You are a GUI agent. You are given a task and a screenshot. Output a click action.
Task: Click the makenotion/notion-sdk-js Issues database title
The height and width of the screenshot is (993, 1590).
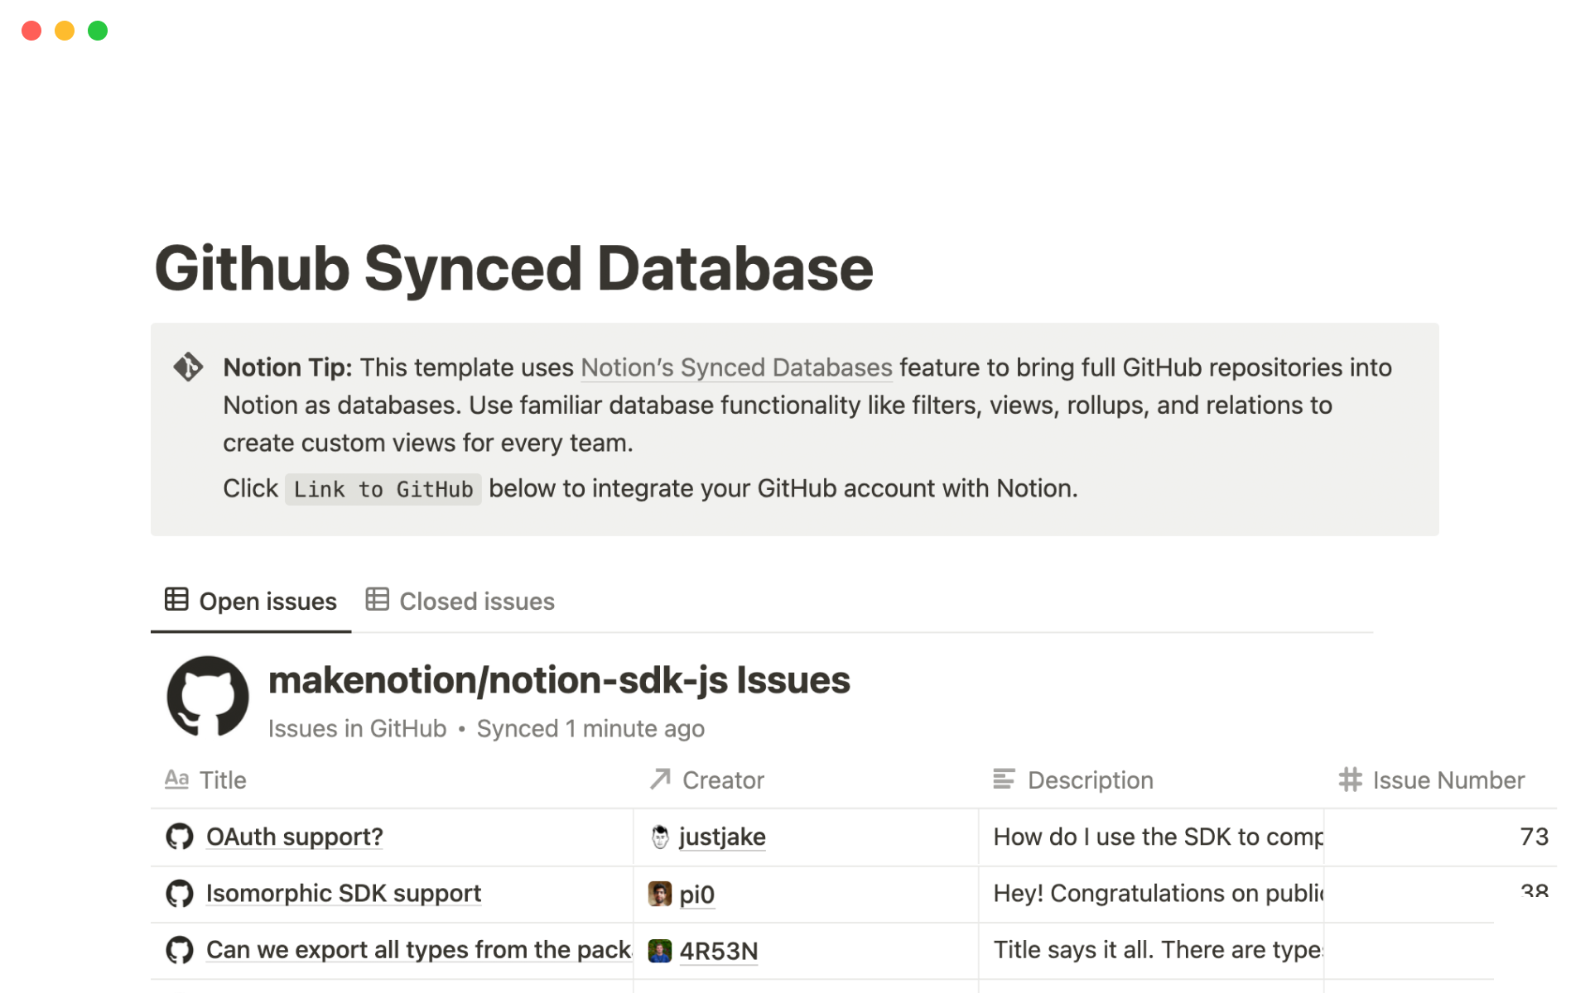coord(559,680)
